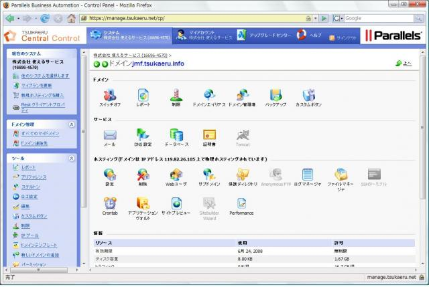Click ドメインテンプレート sidebar link
The width and height of the screenshot is (429, 287).
(x=39, y=246)
